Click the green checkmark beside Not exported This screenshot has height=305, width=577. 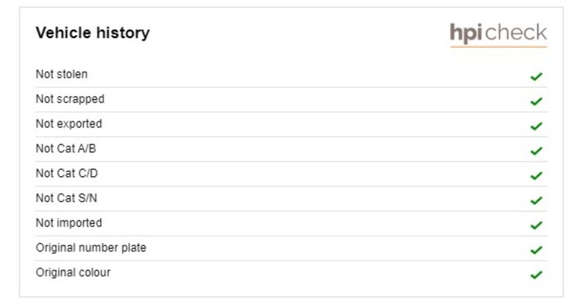click(x=536, y=126)
